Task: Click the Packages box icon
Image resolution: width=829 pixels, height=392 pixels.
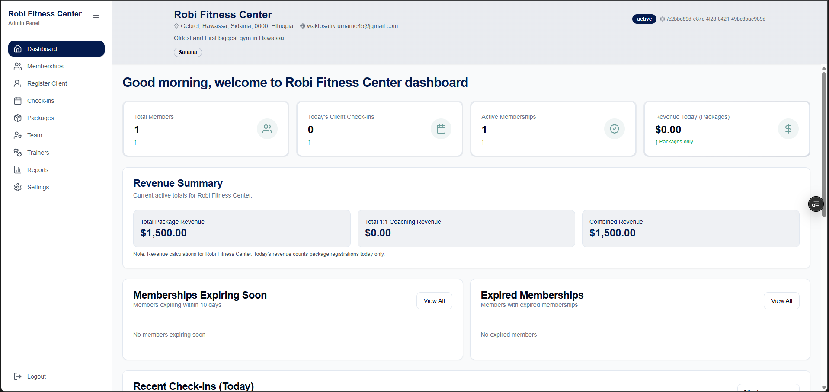Action: pyautogui.click(x=18, y=118)
